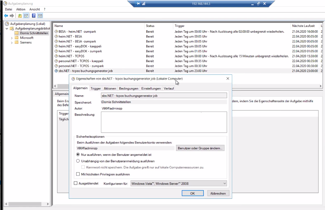325x210 pixels.
Task: Toggle the console tree pane toolbar icon
Action: (x=26, y=16)
